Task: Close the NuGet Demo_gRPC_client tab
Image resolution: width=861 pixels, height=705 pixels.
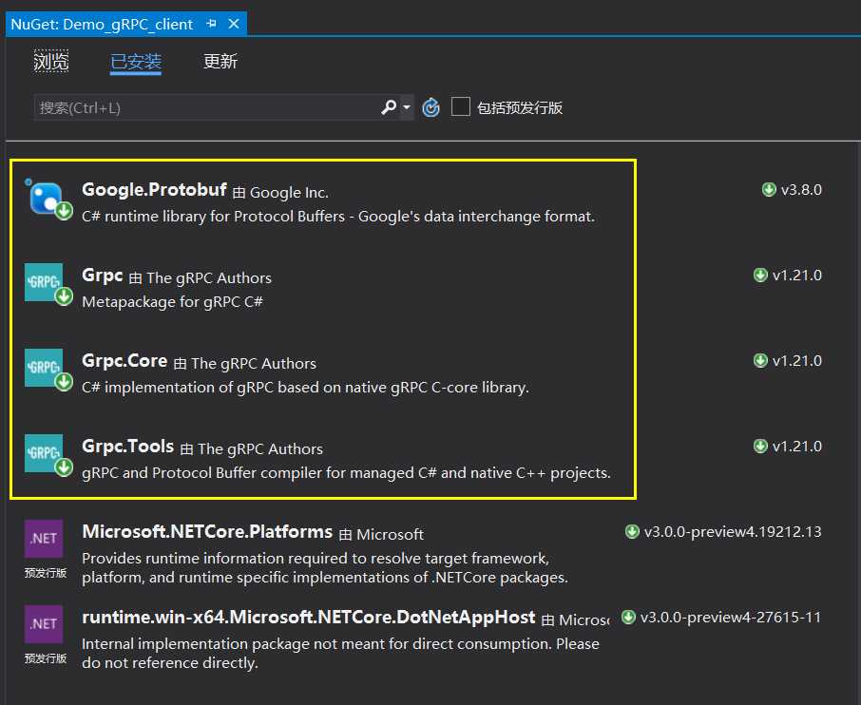Action: (x=234, y=24)
